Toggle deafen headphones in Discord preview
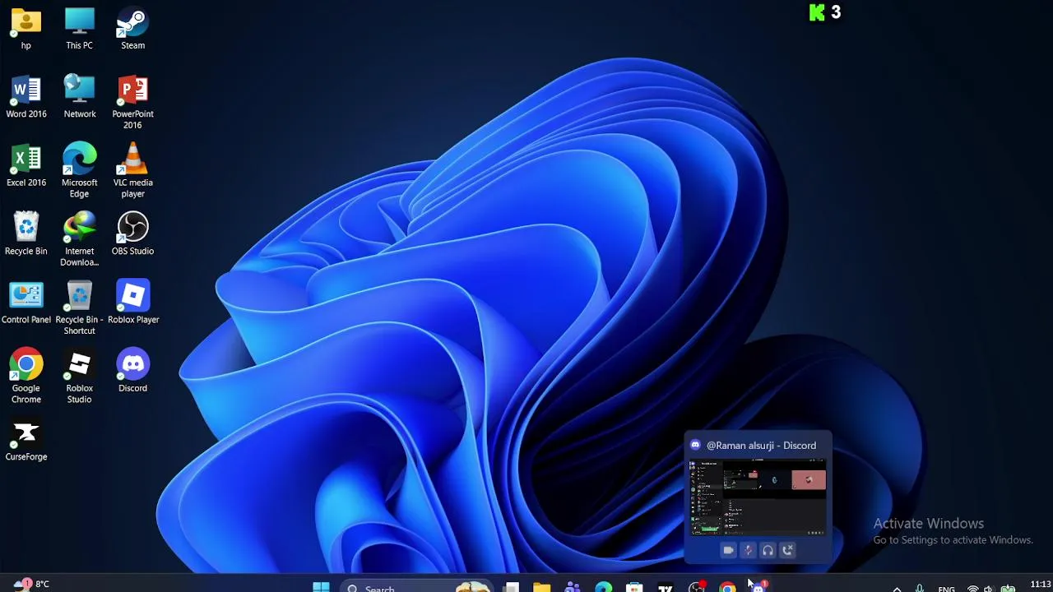 pos(768,550)
